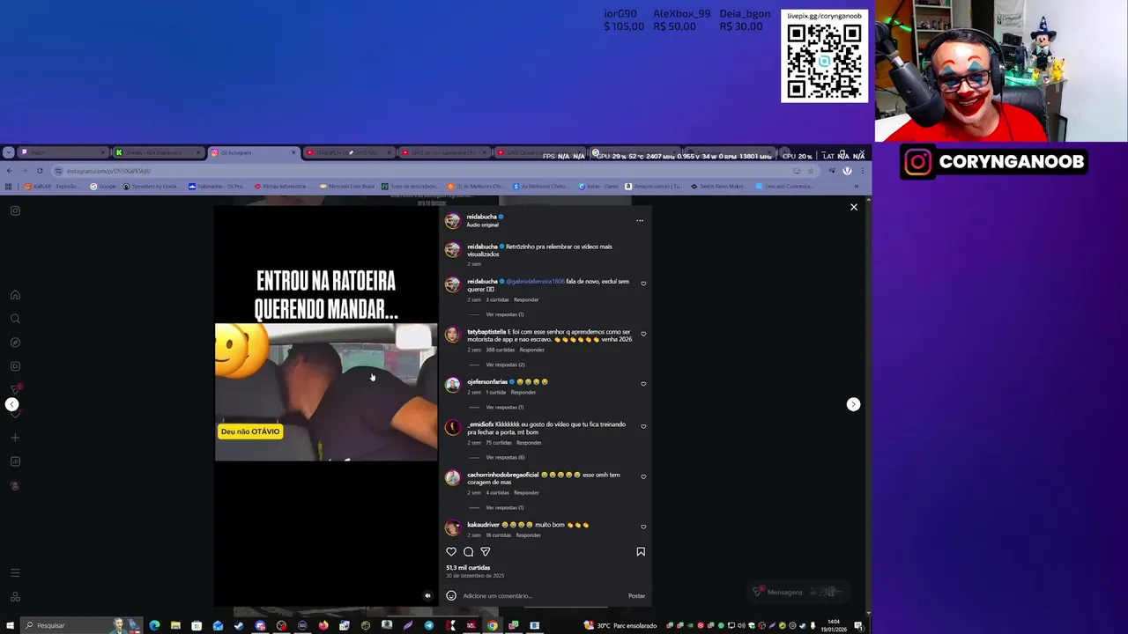Image resolution: width=1128 pixels, height=634 pixels.
Task: Open tatybaptistella's profile avatar
Action: pyautogui.click(x=452, y=335)
